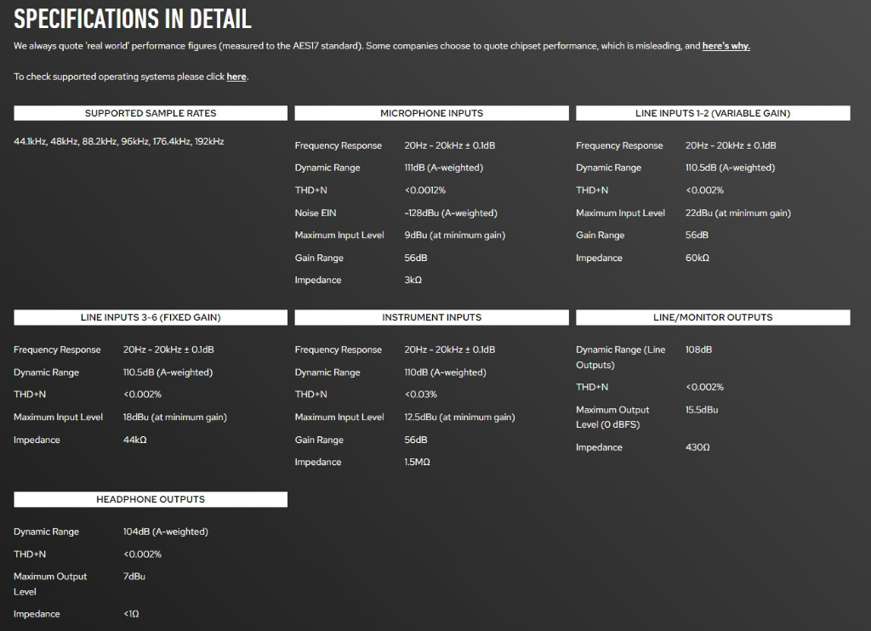Select the Headphone Outputs section header

(151, 499)
